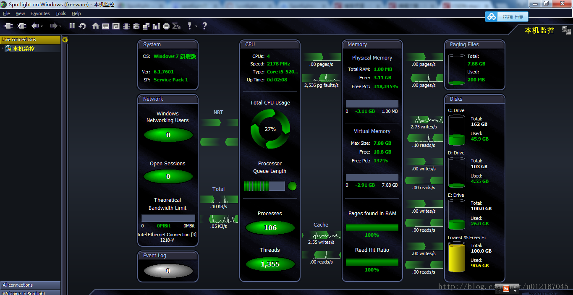
Task: Open help with the question mark icon
Action: point(204,26)
